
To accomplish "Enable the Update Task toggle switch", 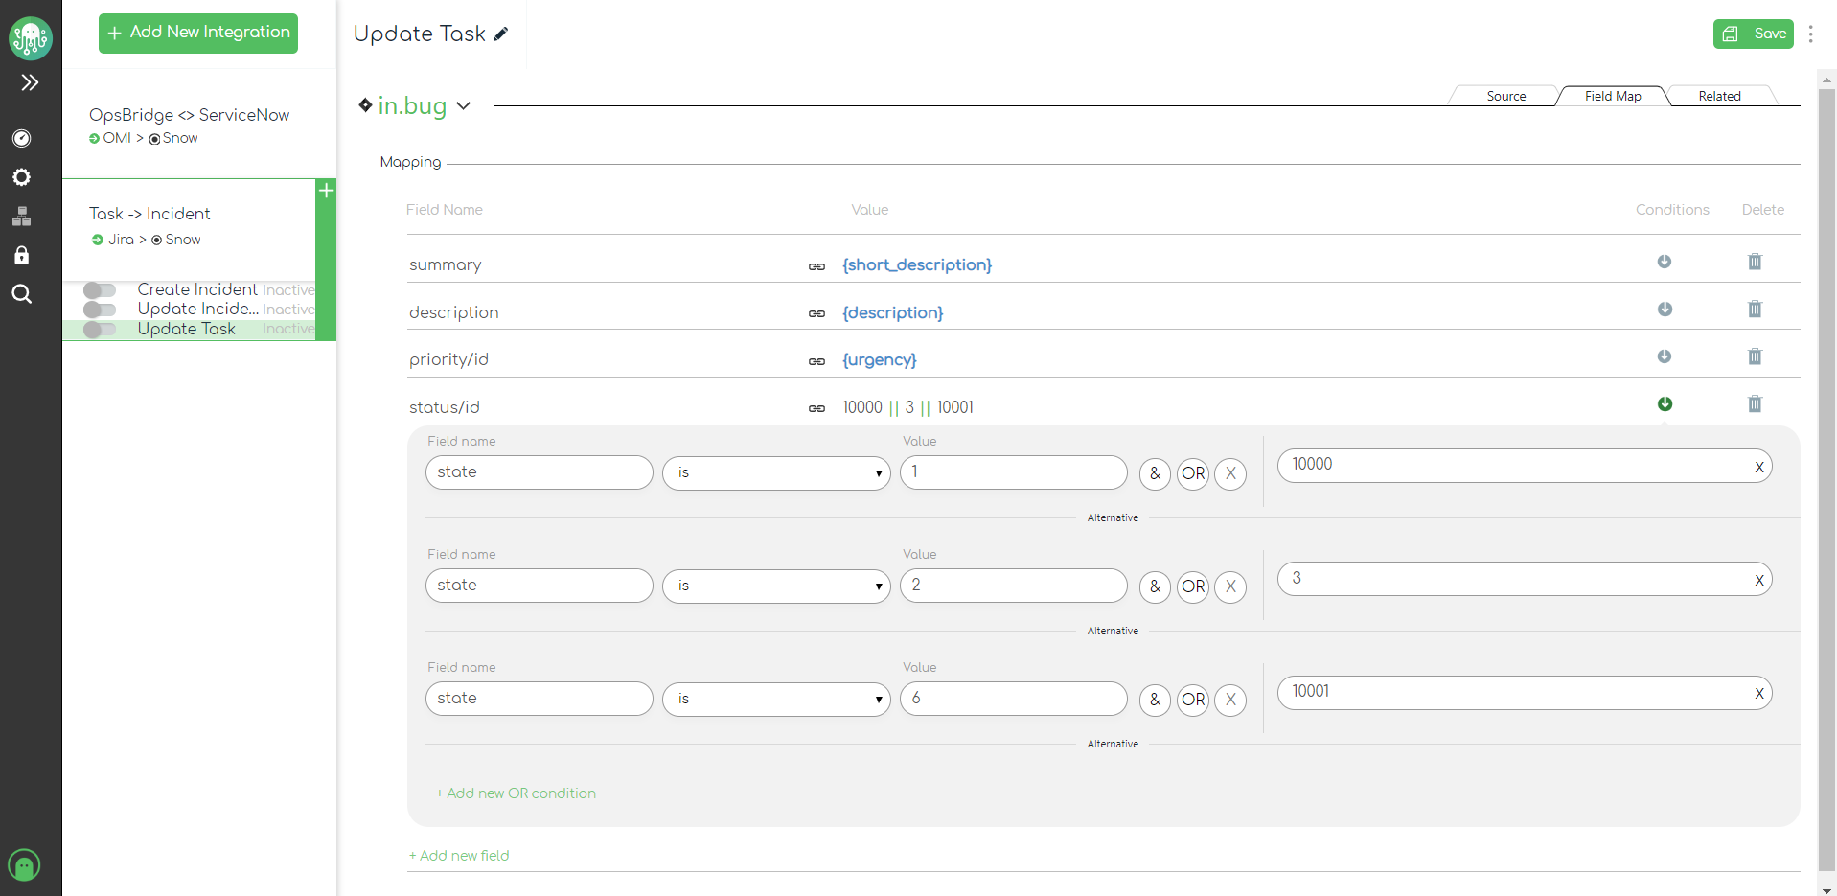I will pos(100,330).
